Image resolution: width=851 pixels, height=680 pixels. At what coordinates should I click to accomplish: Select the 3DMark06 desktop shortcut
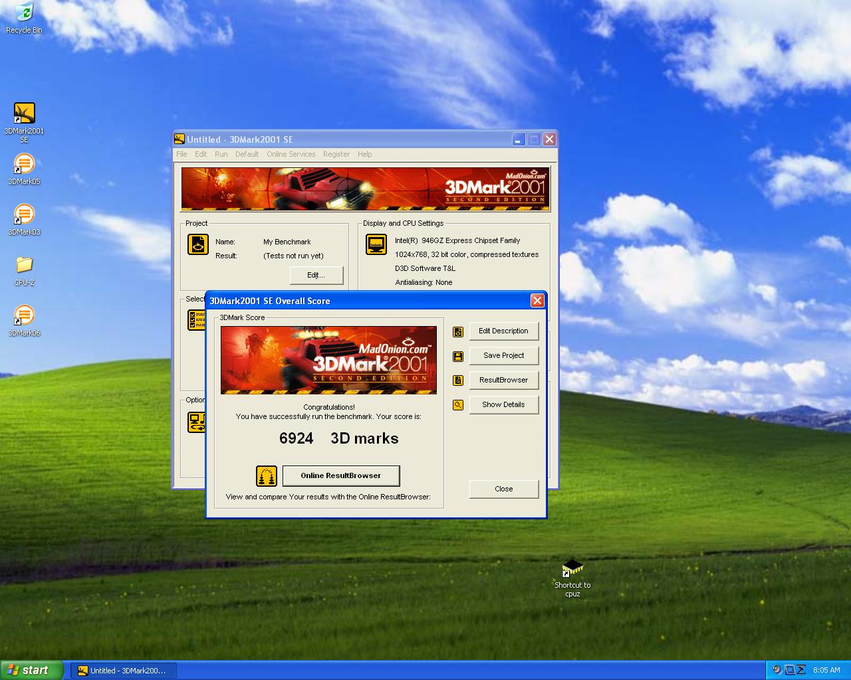click(24, 321)
